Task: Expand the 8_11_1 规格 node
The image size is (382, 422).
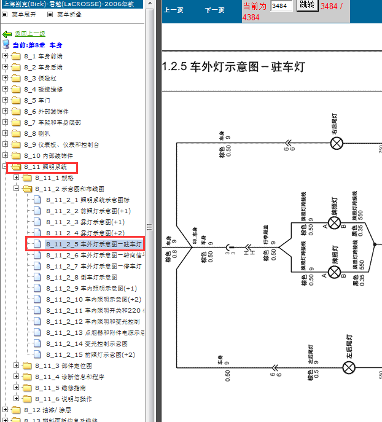Action: [16, 178]
